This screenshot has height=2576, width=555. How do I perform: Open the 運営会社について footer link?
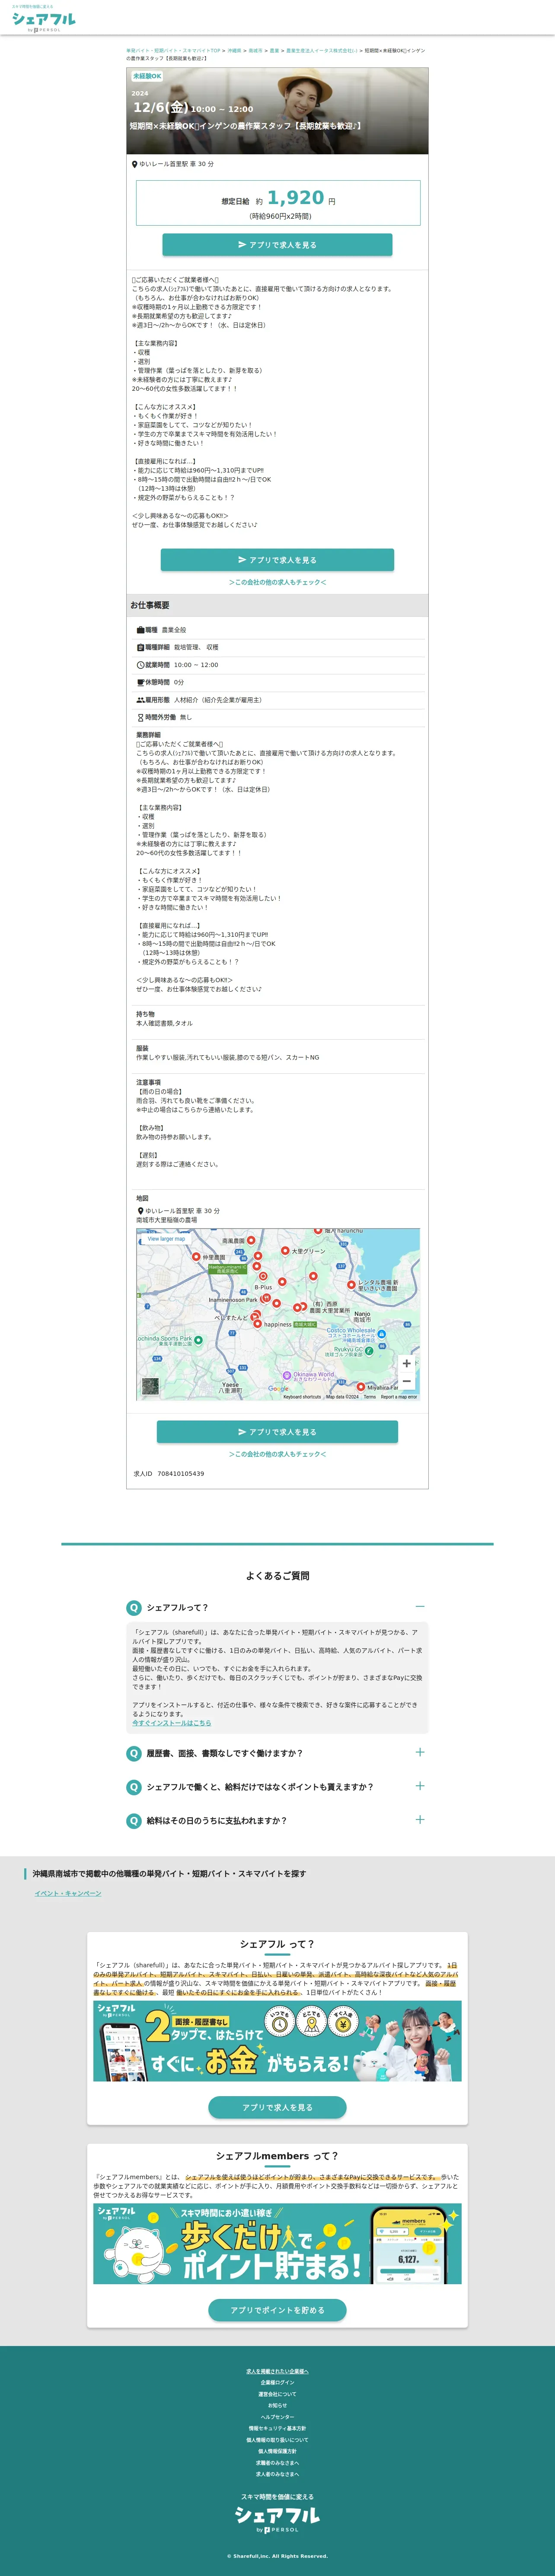[x=277, y=2394]
